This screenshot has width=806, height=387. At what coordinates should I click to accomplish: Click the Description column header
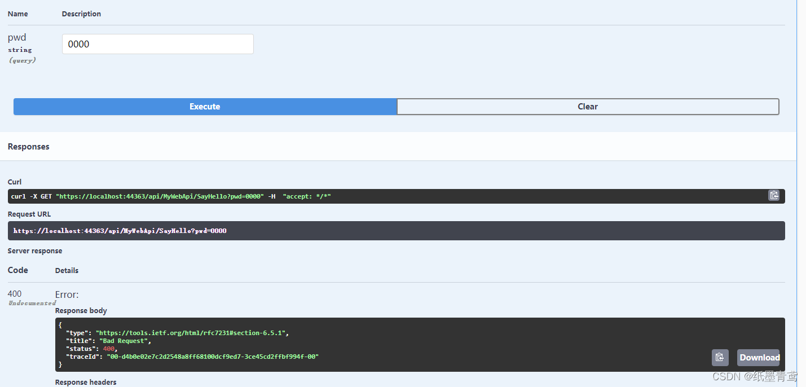point(81,14)
